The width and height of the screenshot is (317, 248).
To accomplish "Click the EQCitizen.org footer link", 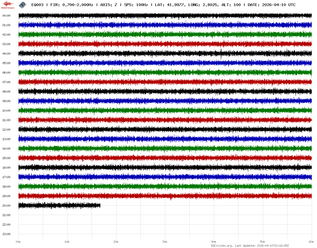I will point(222,246).
